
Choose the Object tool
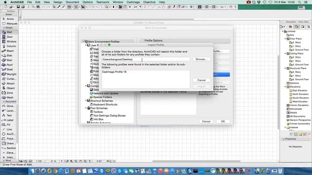(x=9, y=88)
